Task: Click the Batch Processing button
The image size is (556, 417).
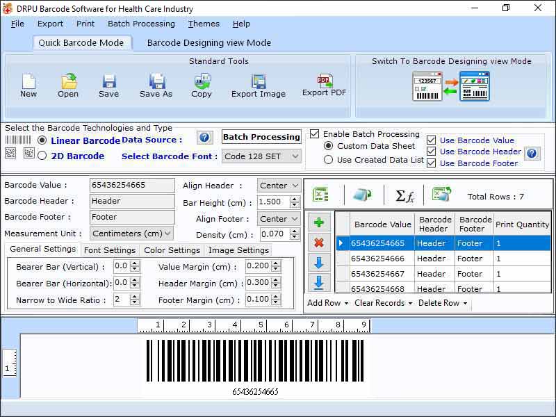Action: 262,137
